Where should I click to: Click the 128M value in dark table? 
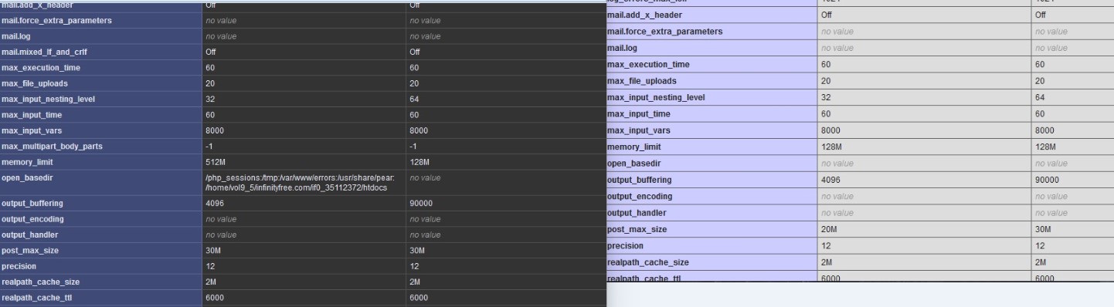pos(420,163)
